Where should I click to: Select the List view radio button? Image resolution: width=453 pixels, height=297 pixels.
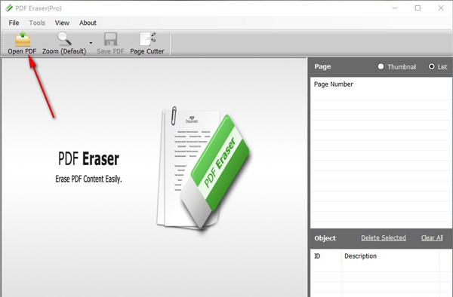tap(431, 66)
